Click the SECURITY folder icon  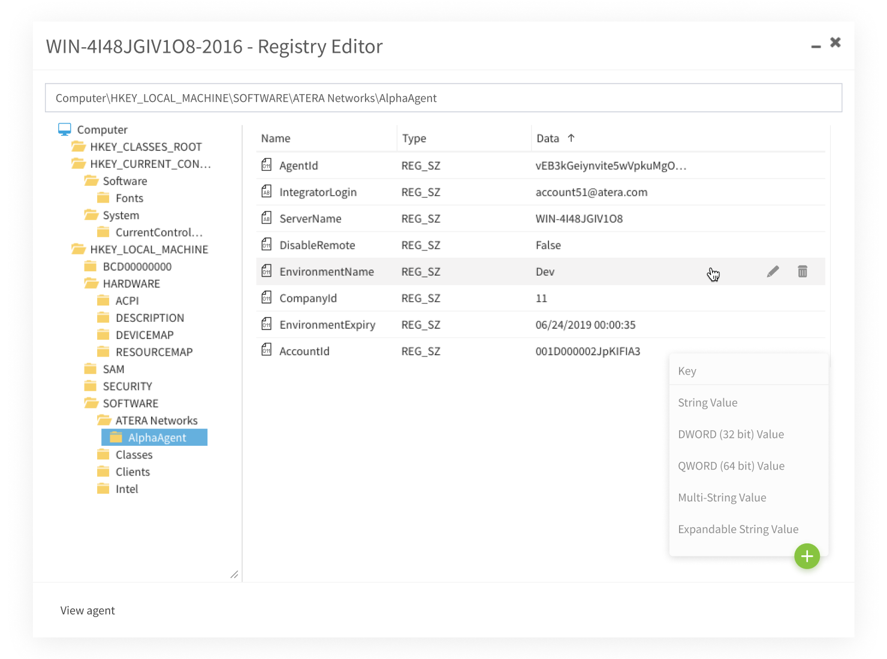90,386
